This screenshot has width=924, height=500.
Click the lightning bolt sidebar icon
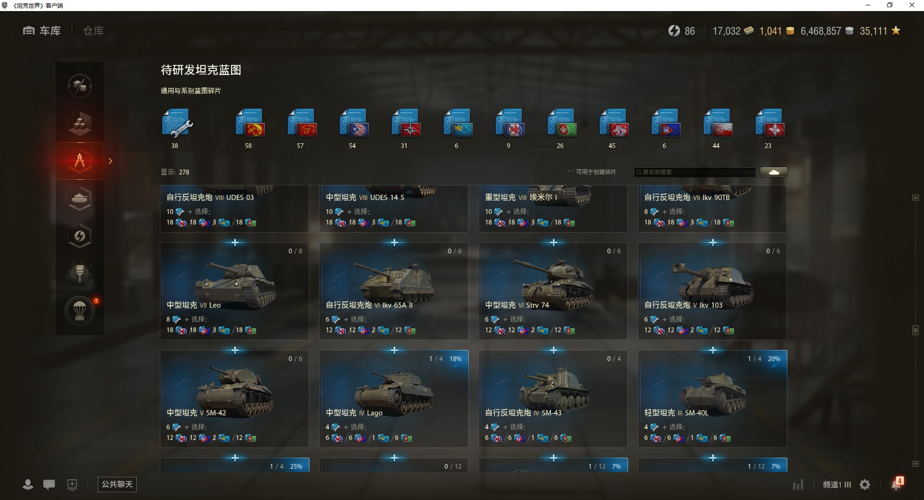click(80, 236)
